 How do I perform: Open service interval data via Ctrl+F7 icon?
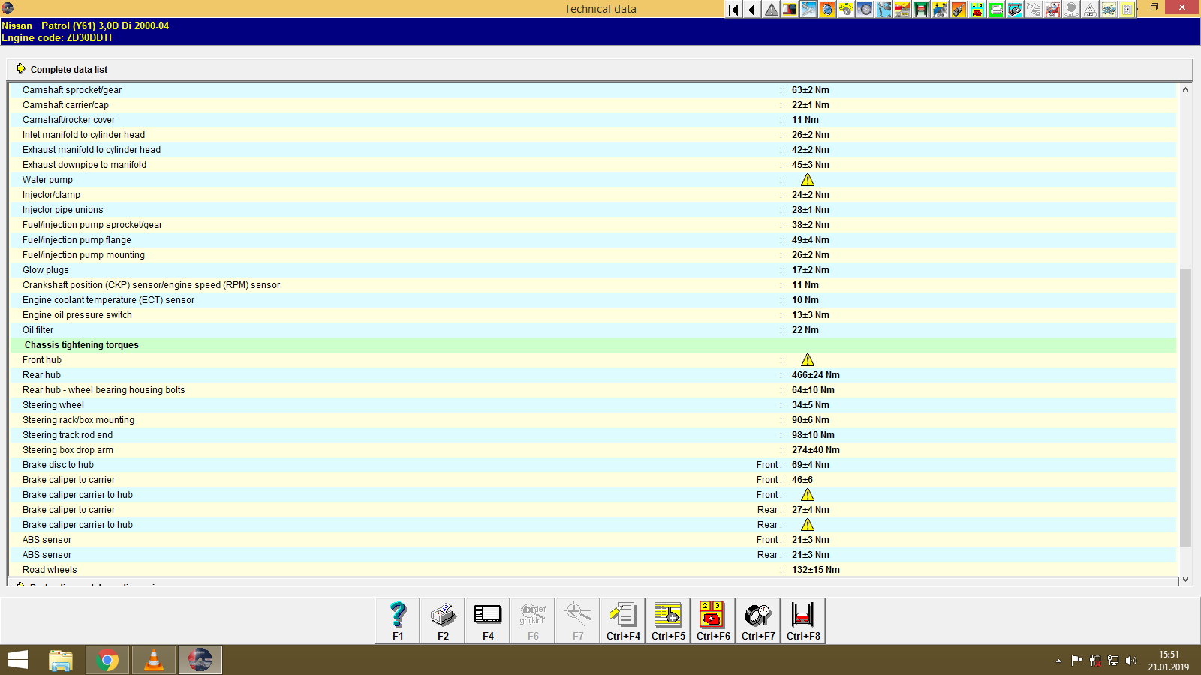(x=757, y=617)
